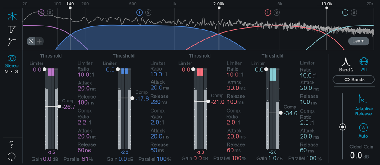Select the All bands globe icon
Image resolution: width=380 pixels, height=165 pixels.
tap(364, 61)
